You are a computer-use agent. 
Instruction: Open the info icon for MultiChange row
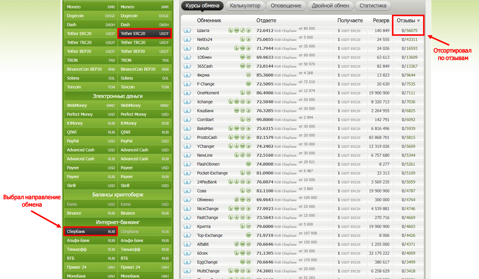[x=187, y=271]
